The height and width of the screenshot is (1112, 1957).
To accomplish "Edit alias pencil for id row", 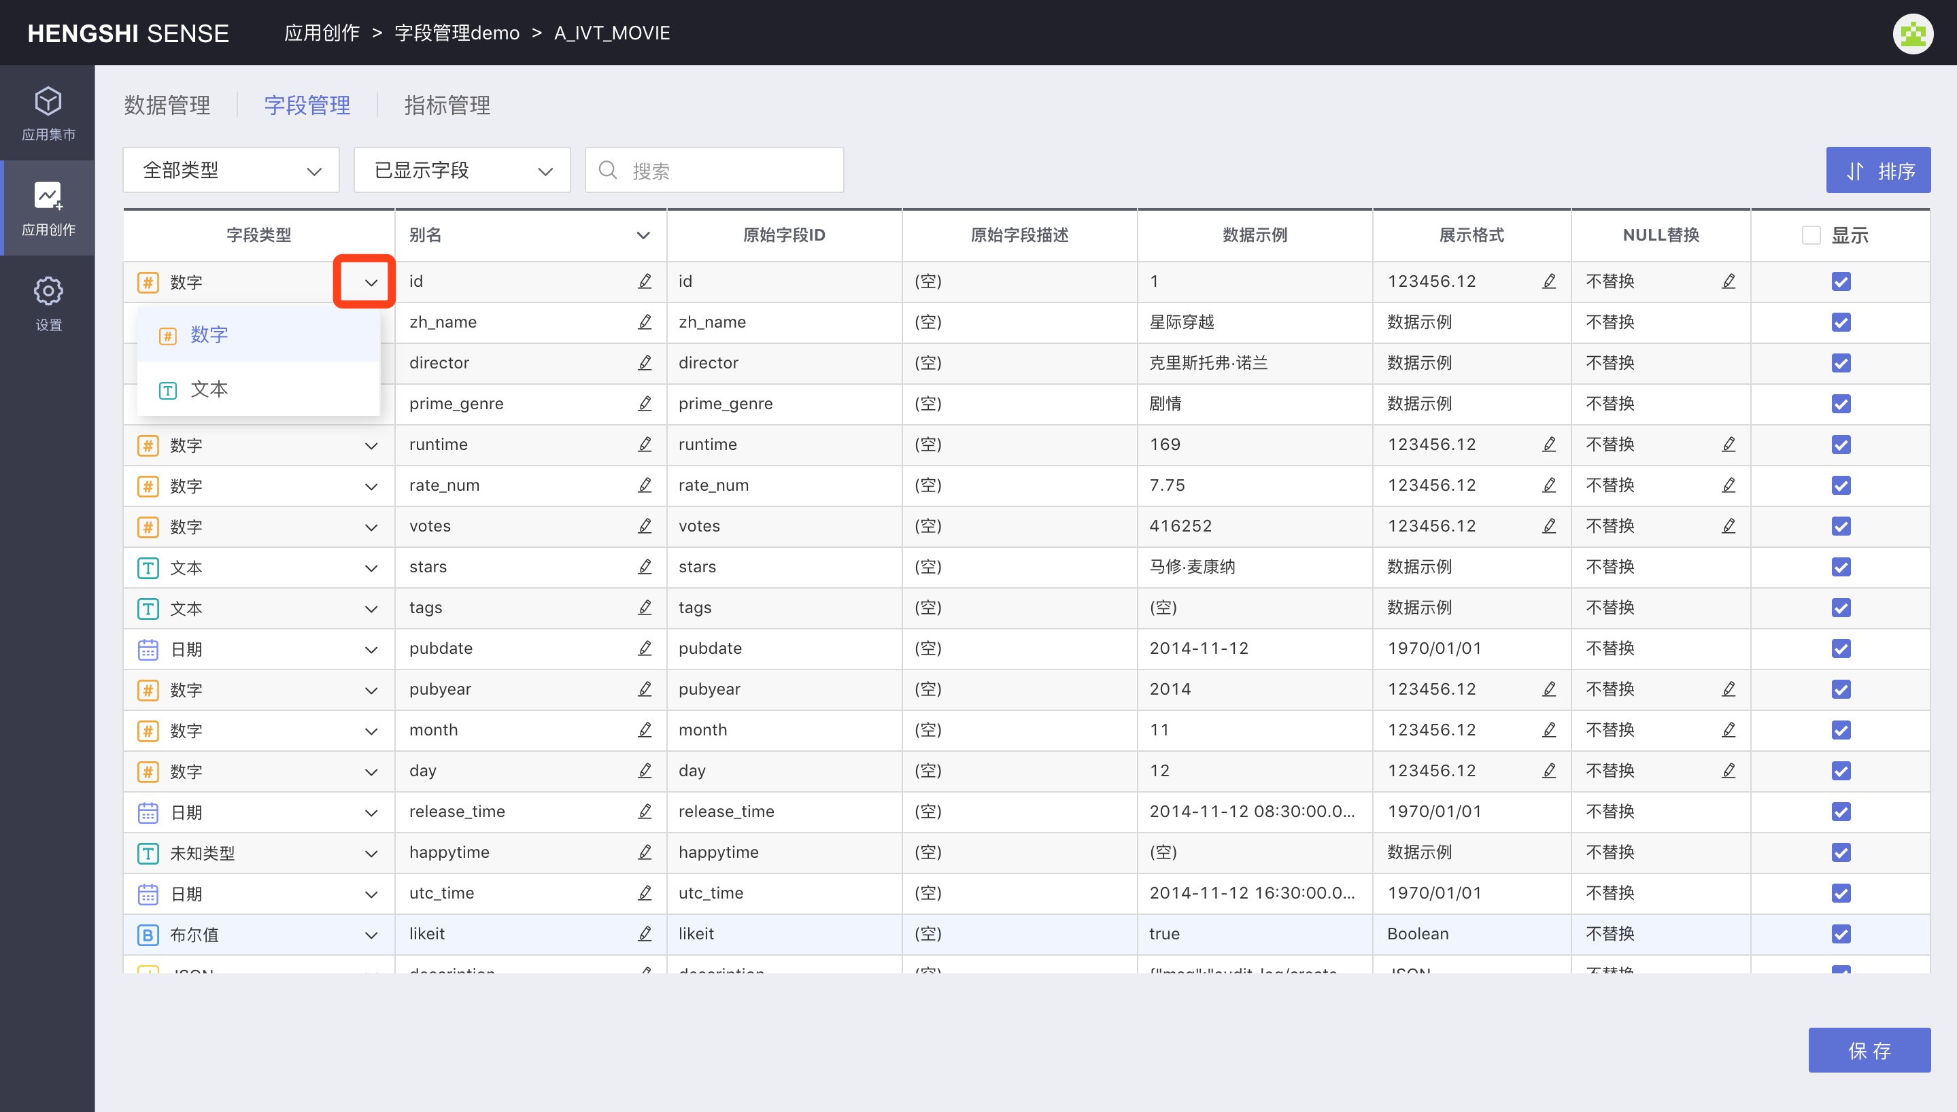I will tap(645, 281).
